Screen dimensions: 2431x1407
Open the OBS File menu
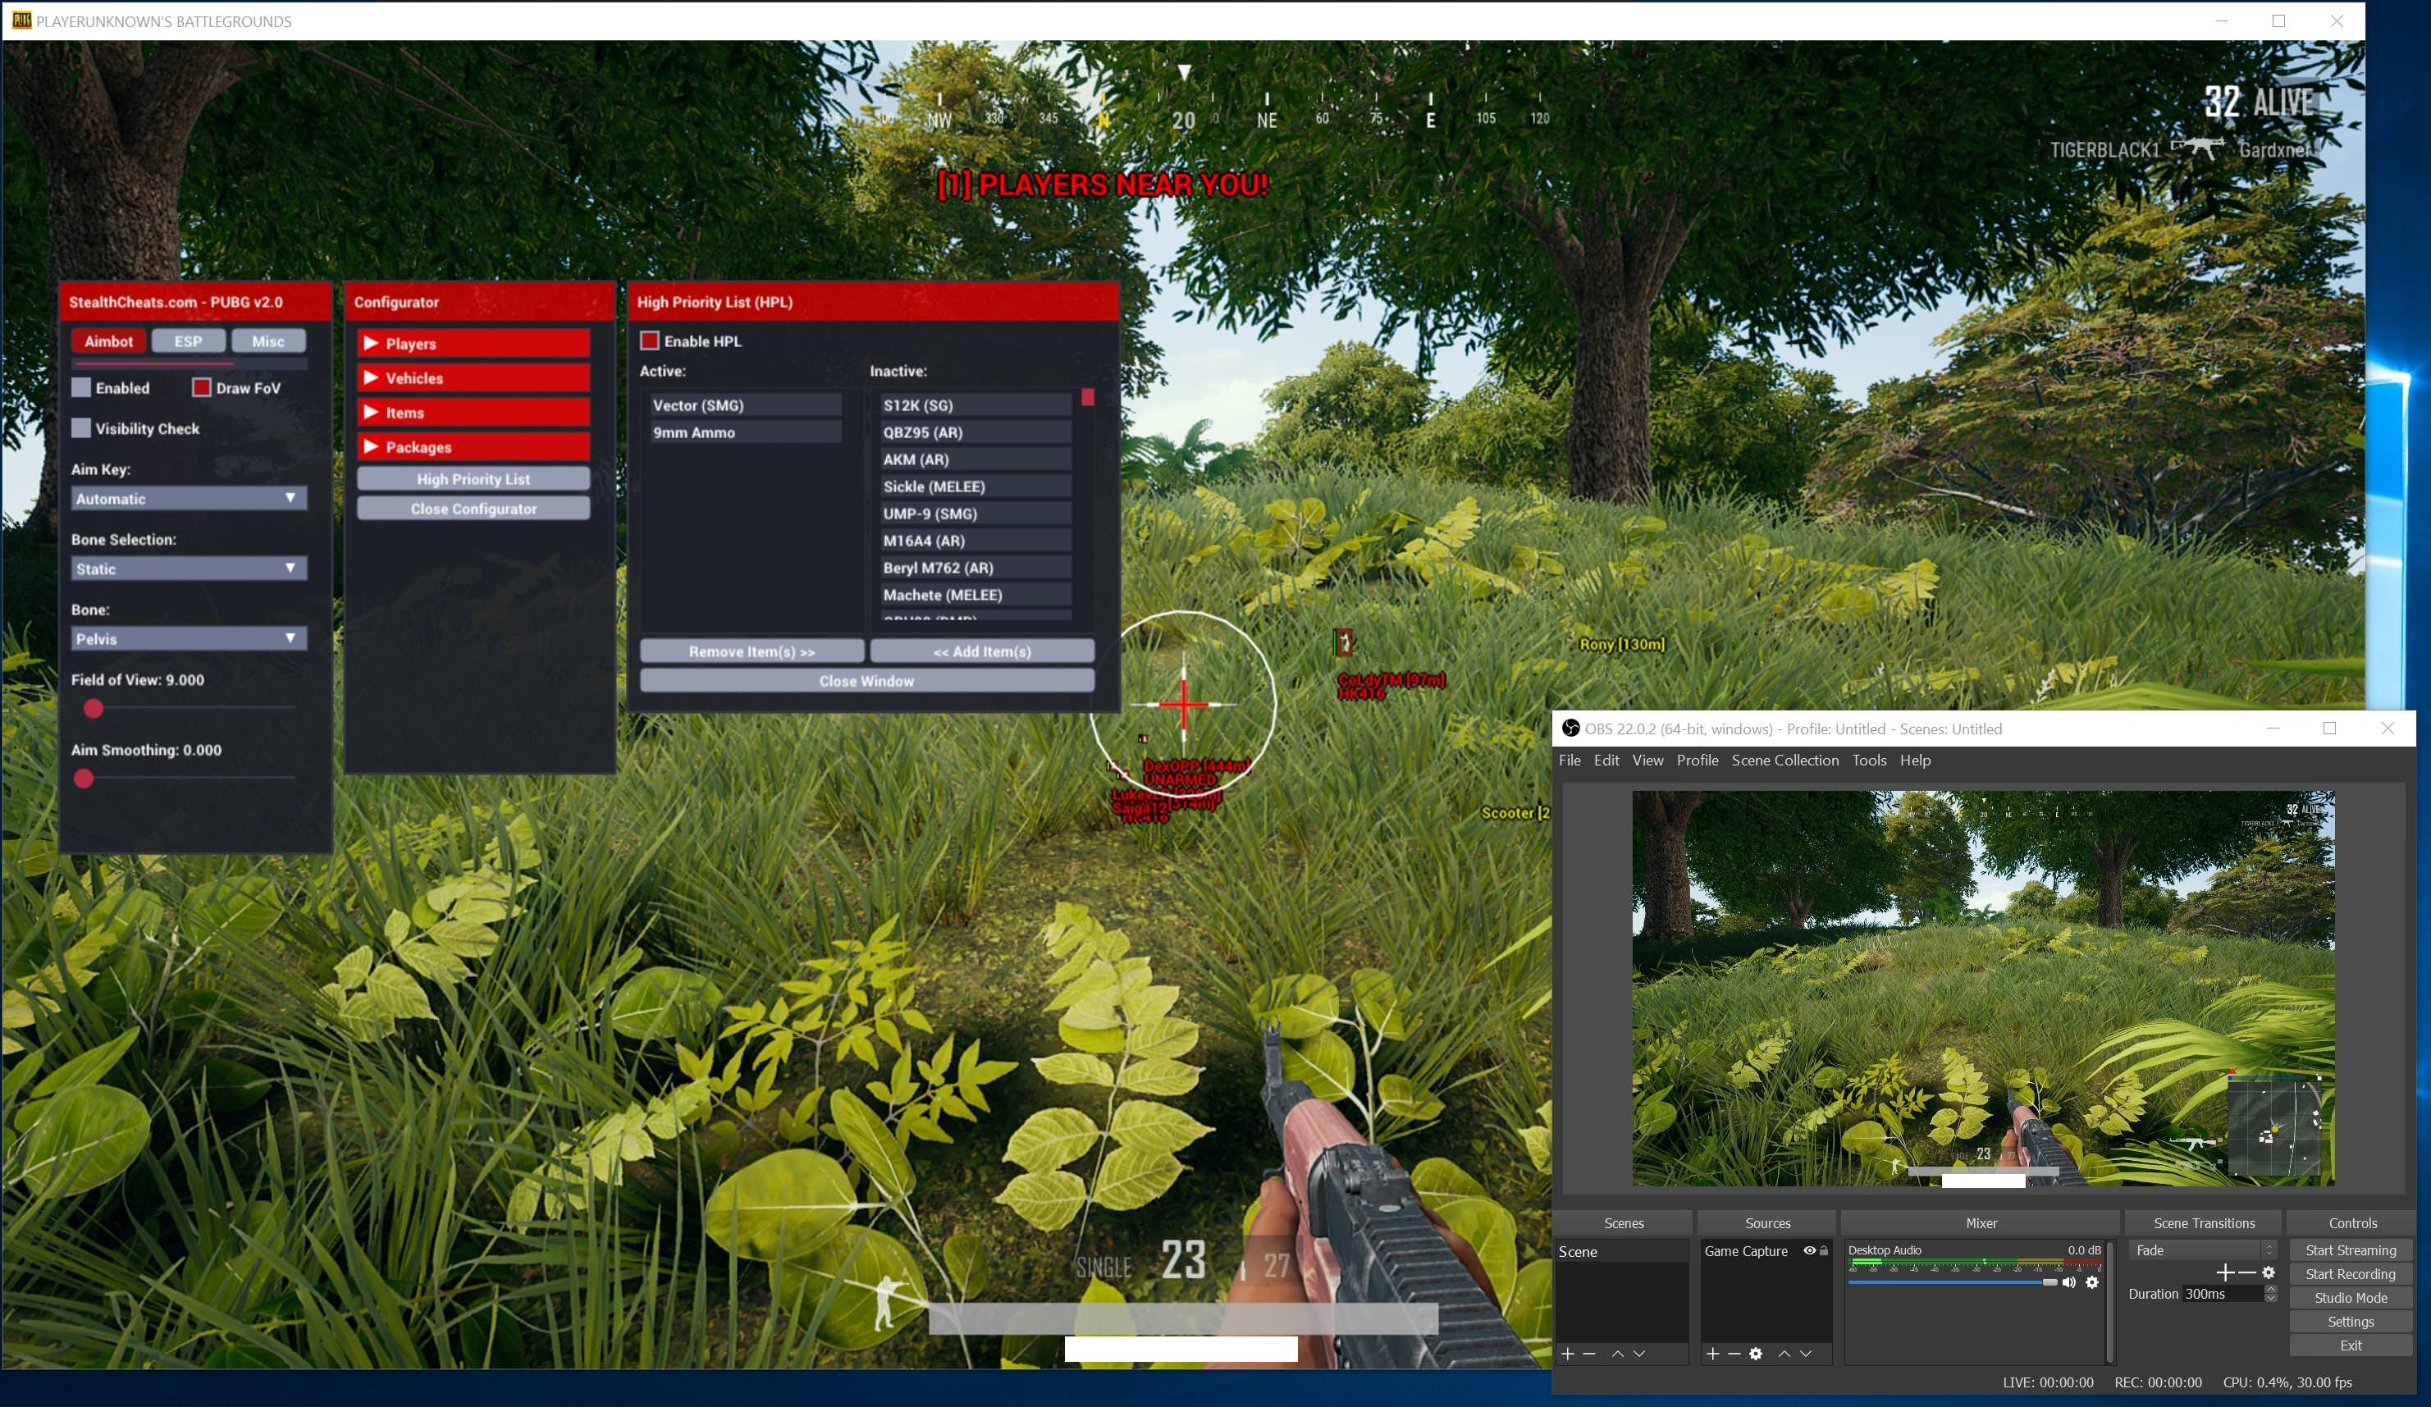point(1570,760)
